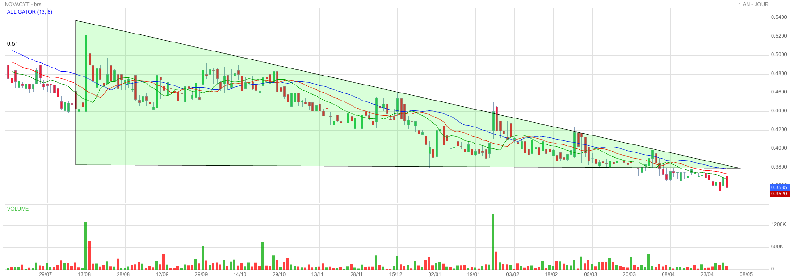The height and width of the screenshot is (279, 790).
Task: Click the 05/03 date label
Action: tap(590, 274)
